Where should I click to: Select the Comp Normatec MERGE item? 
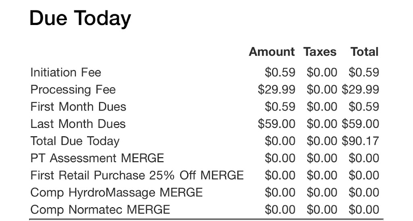(100, 210)
